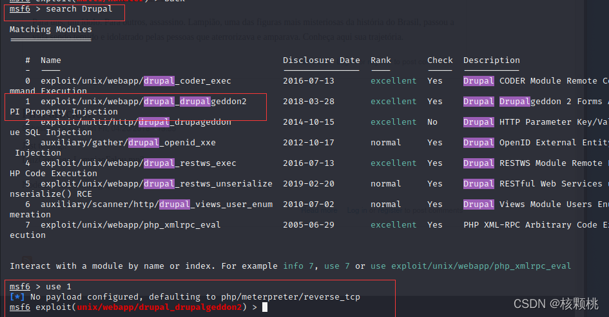Click disclosure date '2010-07-02'
The image size is (609, 317).
[309, 204]
